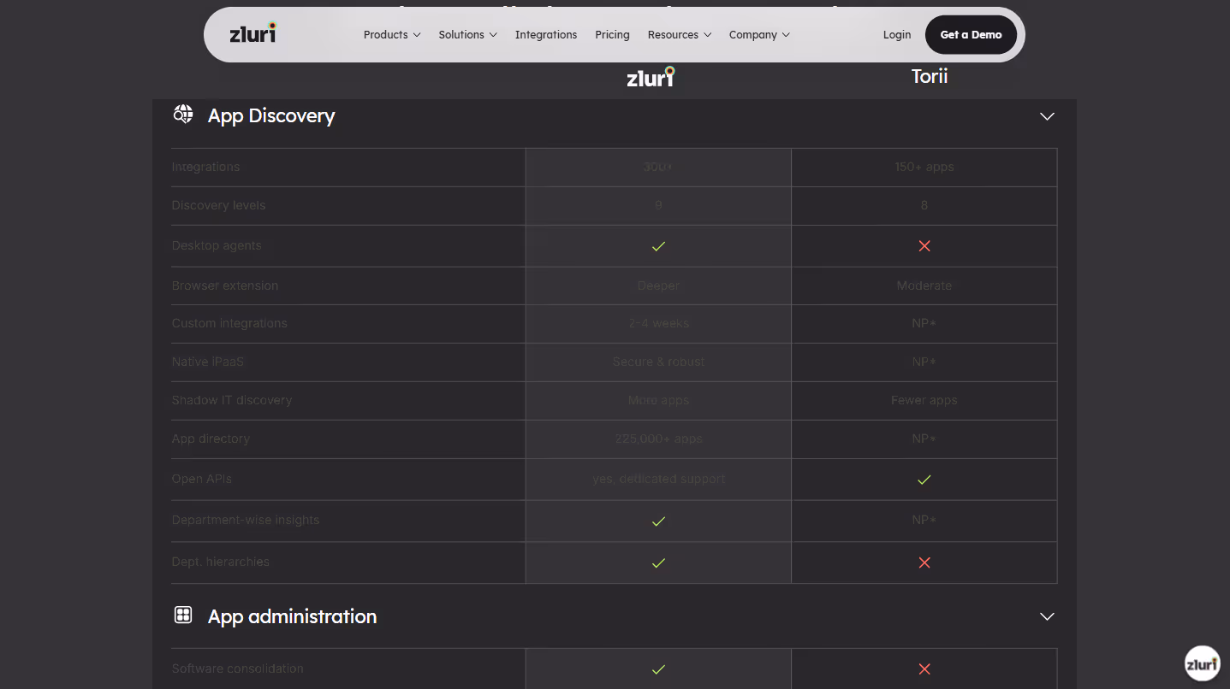Select the Dept. hierarchies row label
The height and width of the screenshot is (689, 1230).
tap(221, 562)
